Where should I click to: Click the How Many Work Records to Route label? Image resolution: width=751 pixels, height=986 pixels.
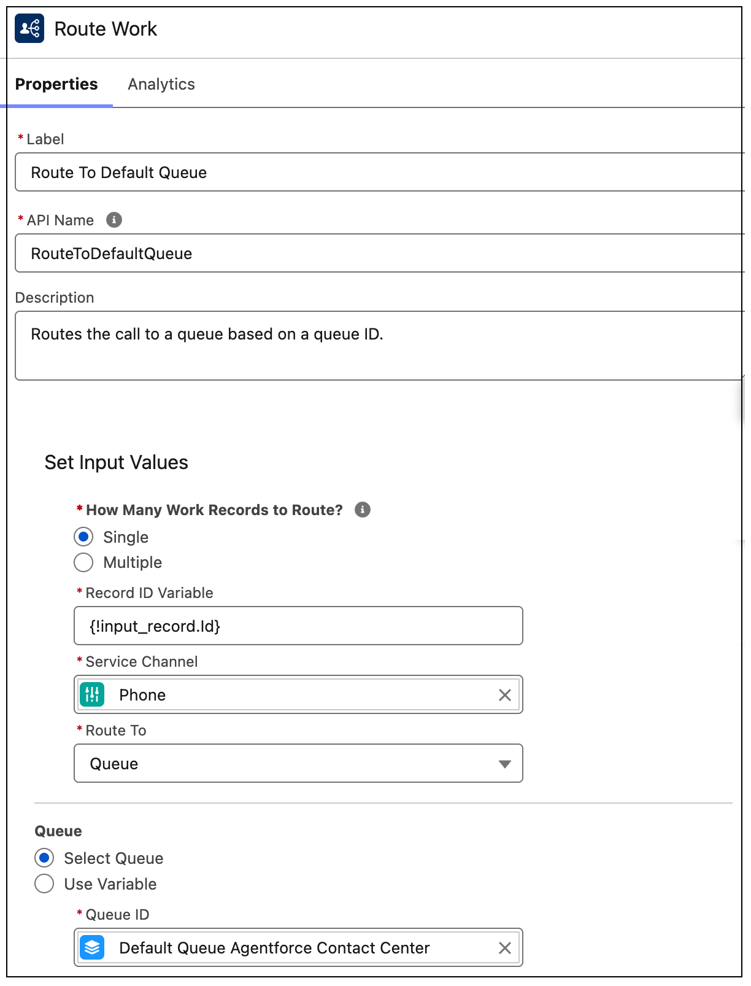pos(214,510)
